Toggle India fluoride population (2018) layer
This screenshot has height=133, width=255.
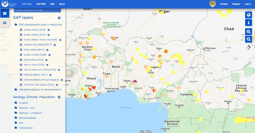pyautogui.click(x=21, y=70)
